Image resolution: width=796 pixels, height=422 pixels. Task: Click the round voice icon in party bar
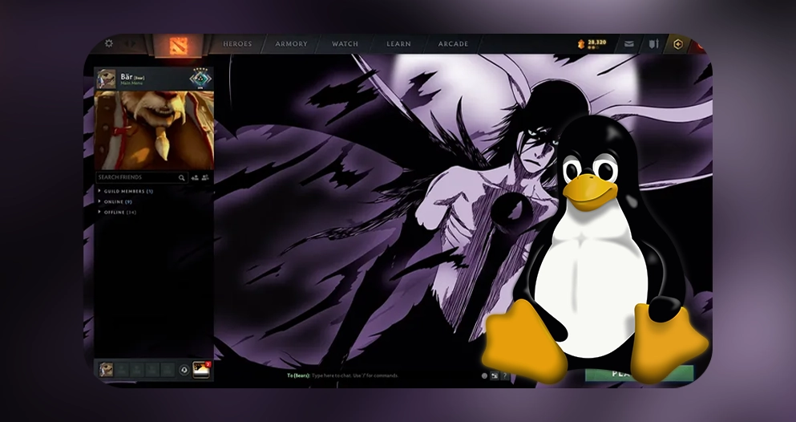coord(184,370)
